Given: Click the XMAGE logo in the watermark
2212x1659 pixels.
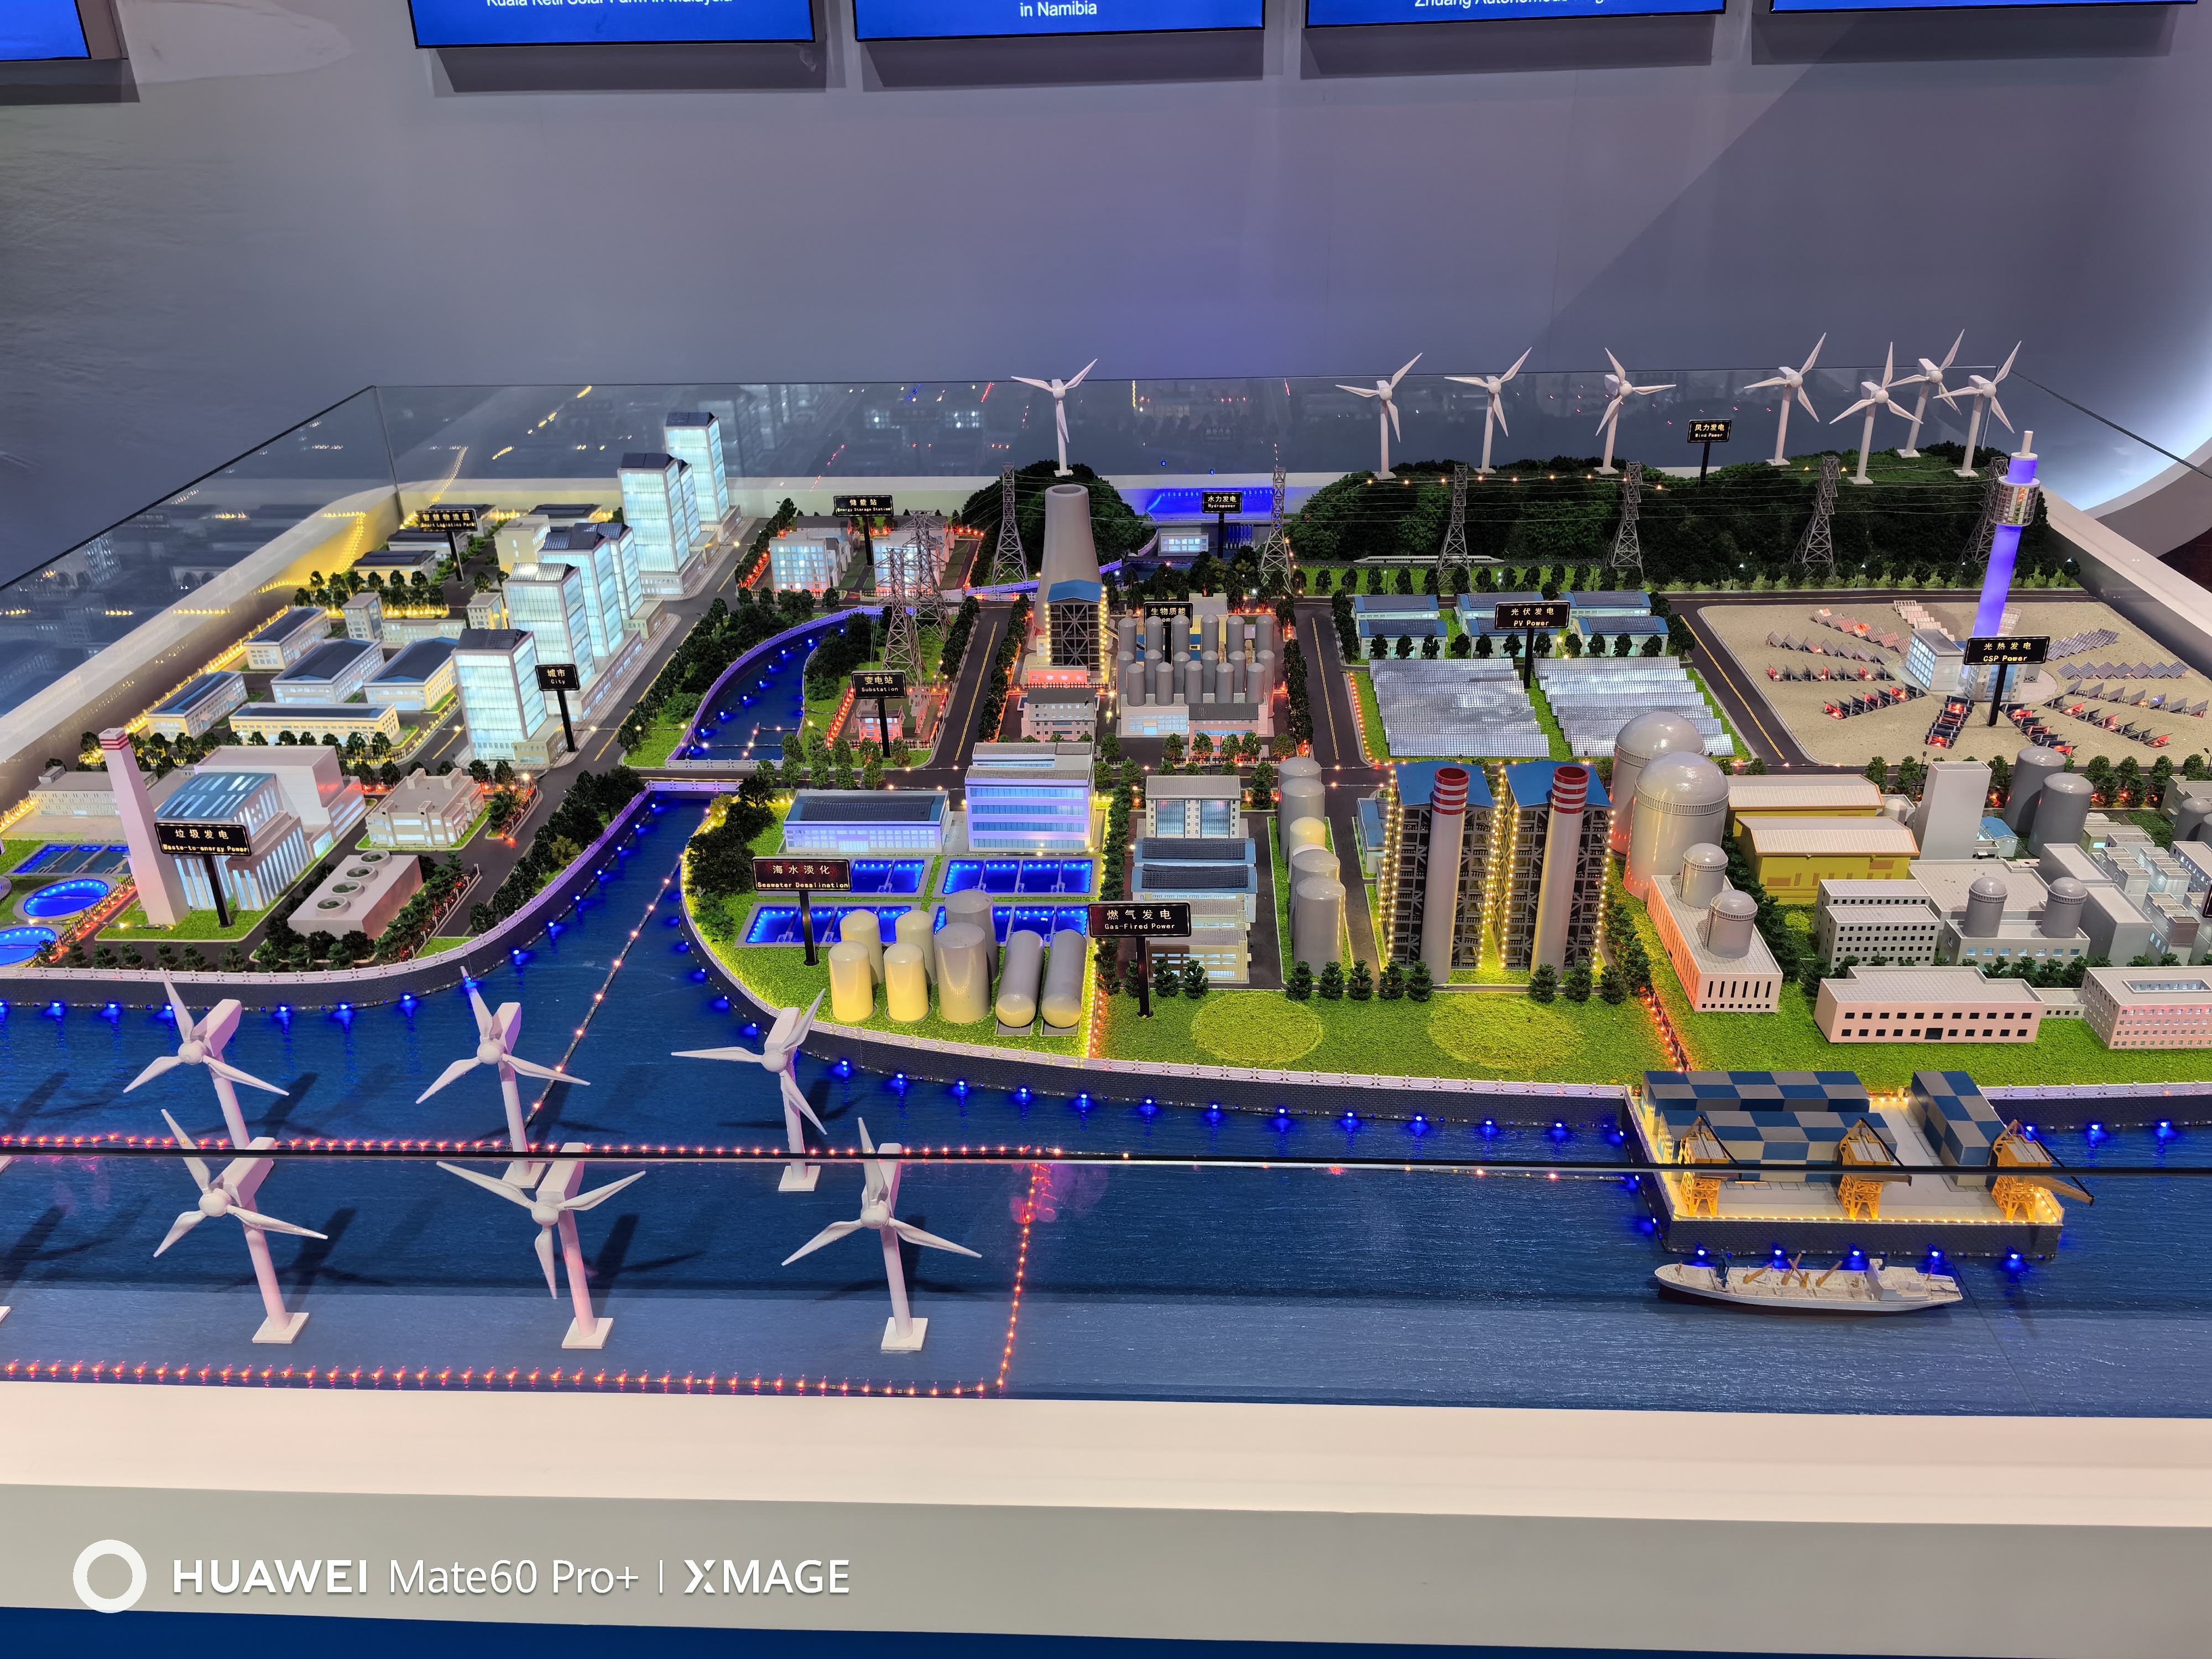Looking at the screenshot, I should (x=766, y=1577).
